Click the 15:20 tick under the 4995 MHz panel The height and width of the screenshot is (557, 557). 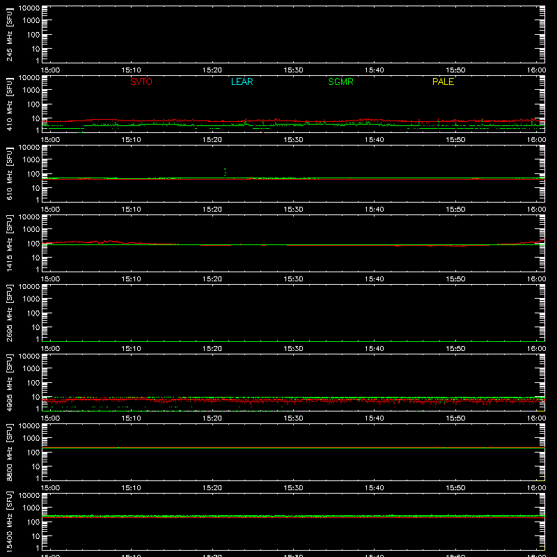pos(212,418)
